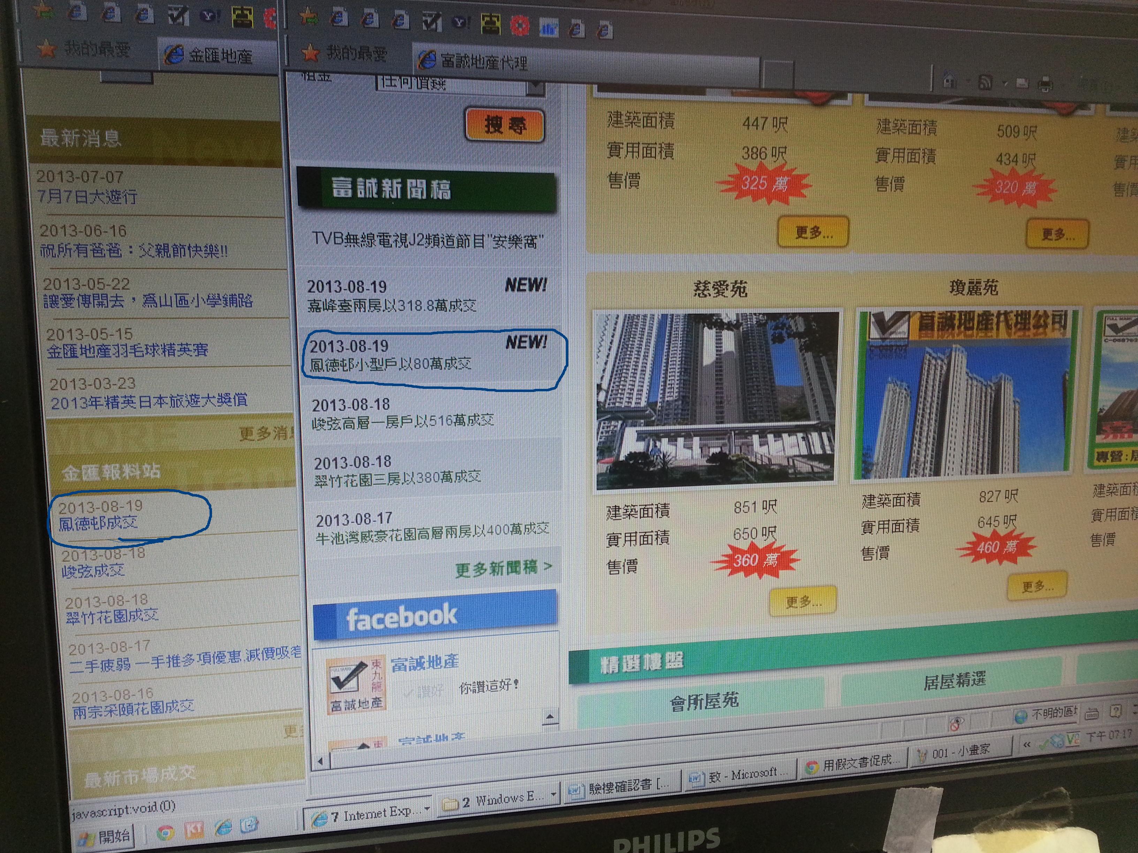Click the orange 搜尋 search button

tap(504, 125)
